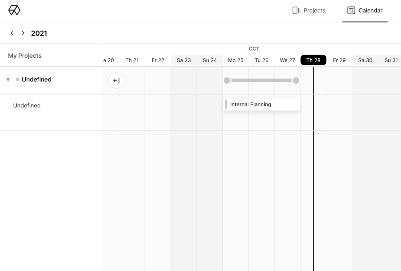Click the left handle of the timeline bar
Image resolution: width=401 pixels, height=271 pixels.
(227, 80)
